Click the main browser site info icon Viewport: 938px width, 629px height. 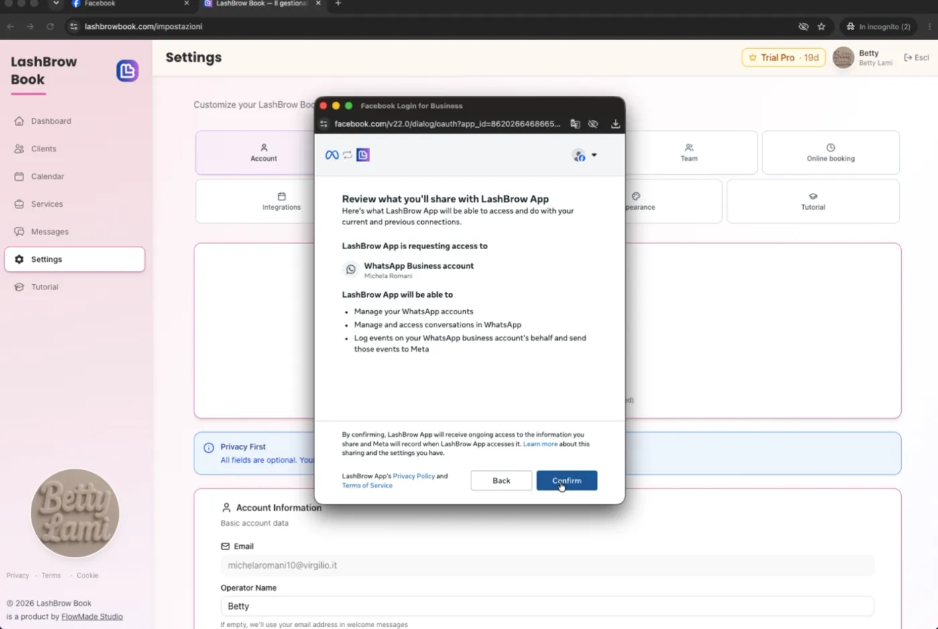pyautogui.click(x=74, y=27)
